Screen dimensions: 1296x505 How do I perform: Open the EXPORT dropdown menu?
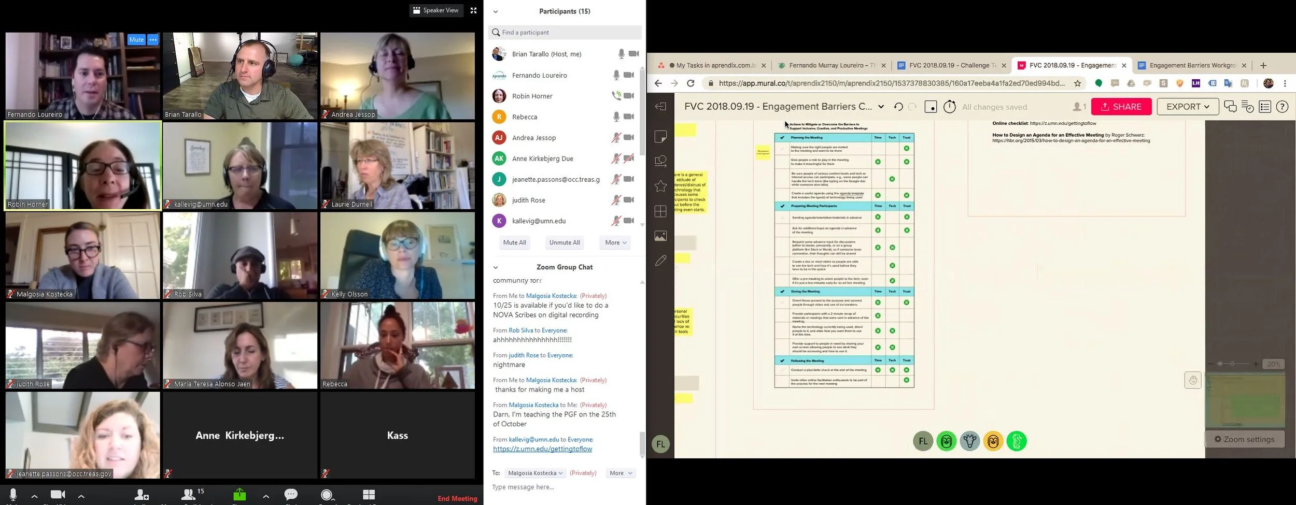point(1187,106)
